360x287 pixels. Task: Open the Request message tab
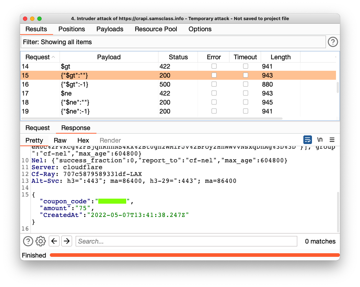click(x=38, y=128)
